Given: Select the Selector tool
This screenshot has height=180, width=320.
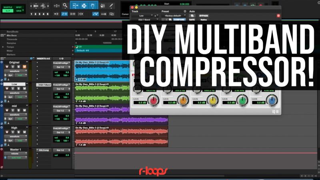Looking at the screenshot, I should (84, 6).
